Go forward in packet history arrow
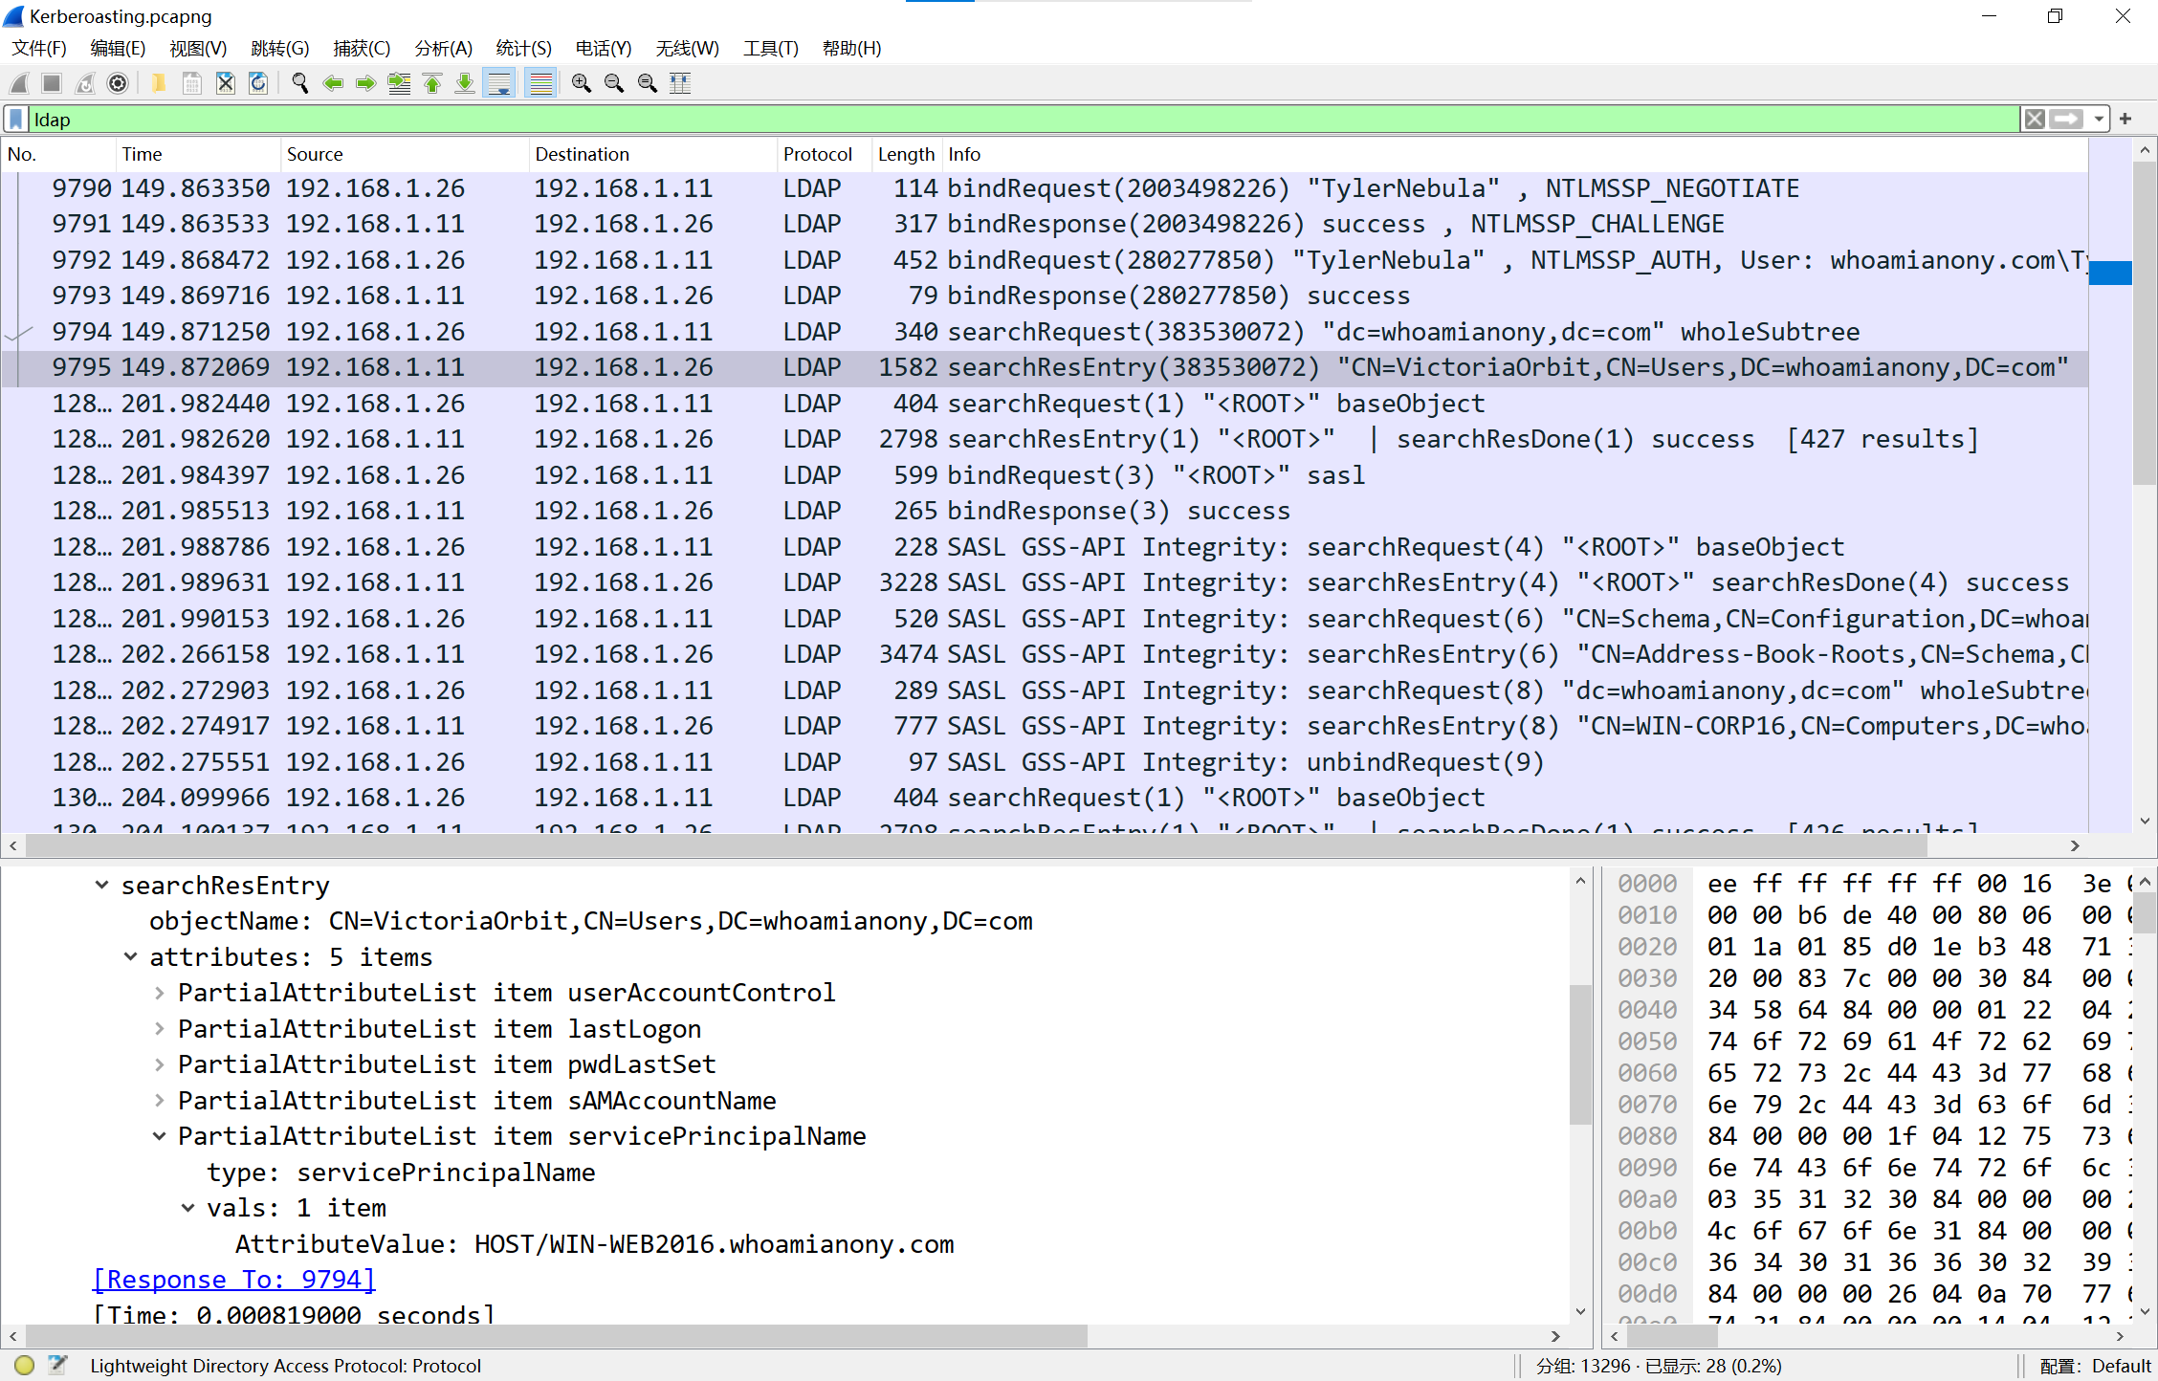 pos(365,83)
